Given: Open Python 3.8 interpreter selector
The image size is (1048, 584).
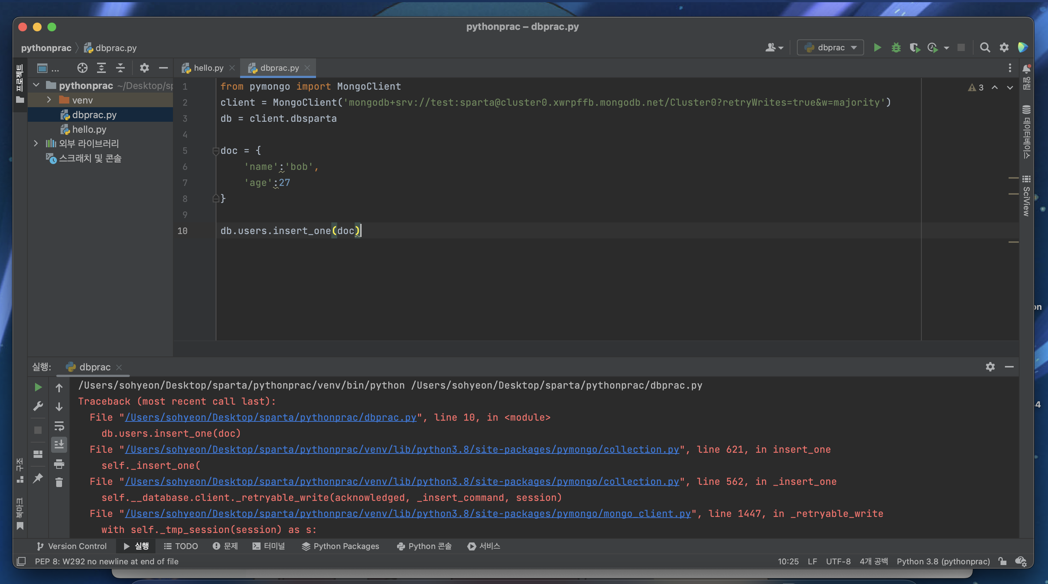Looking at the screenshot, I should pyautogui.click(x=943, y=561).
